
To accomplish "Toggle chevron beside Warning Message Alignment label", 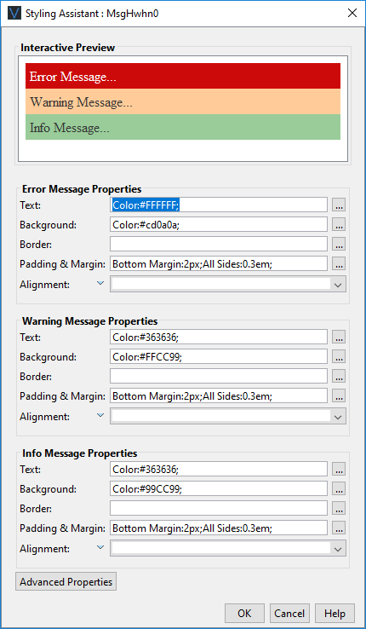I will pyautogui.click(x=100, y=415).
